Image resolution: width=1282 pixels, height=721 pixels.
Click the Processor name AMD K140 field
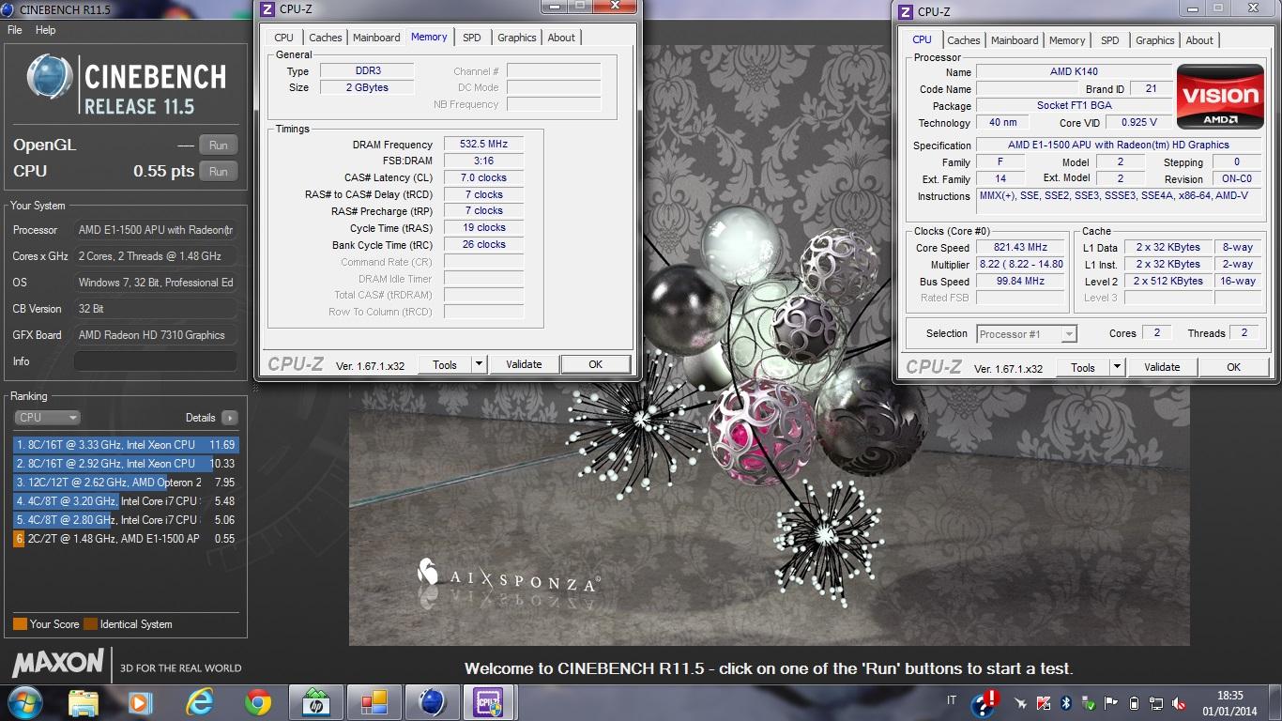click(1074, 71)
